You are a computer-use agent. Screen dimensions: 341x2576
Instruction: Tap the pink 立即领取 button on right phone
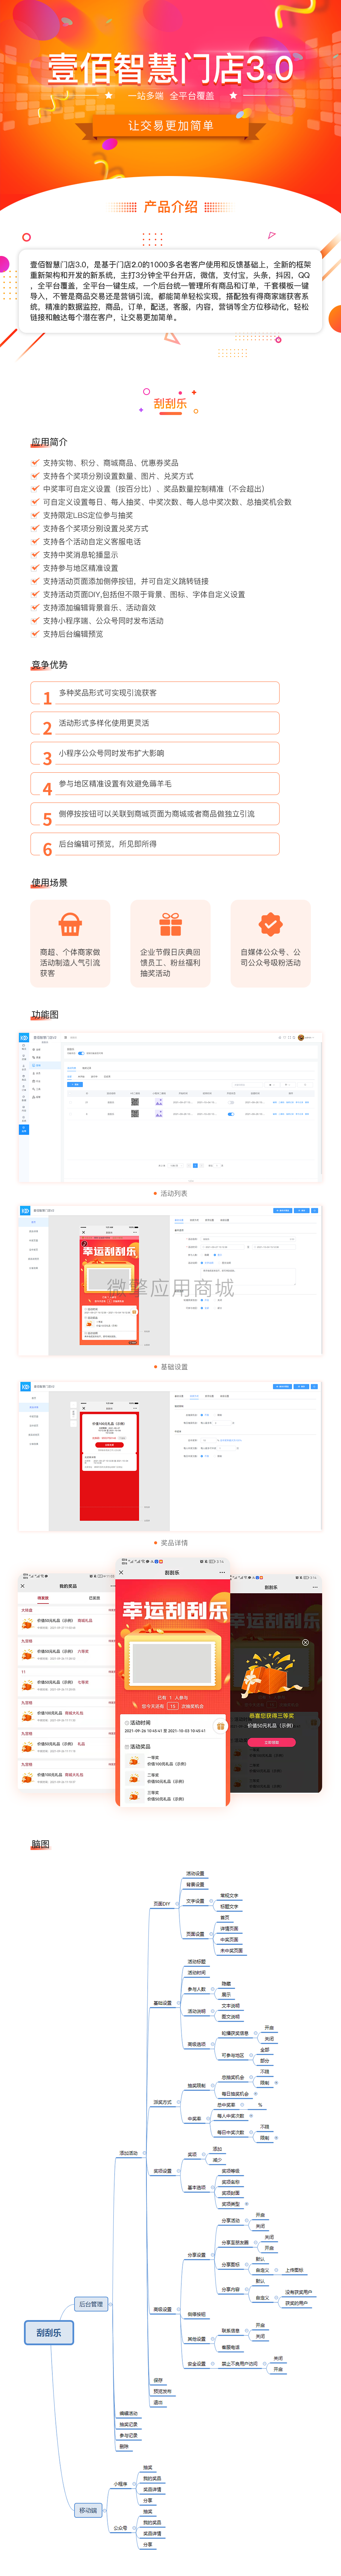pos(271,1741)
